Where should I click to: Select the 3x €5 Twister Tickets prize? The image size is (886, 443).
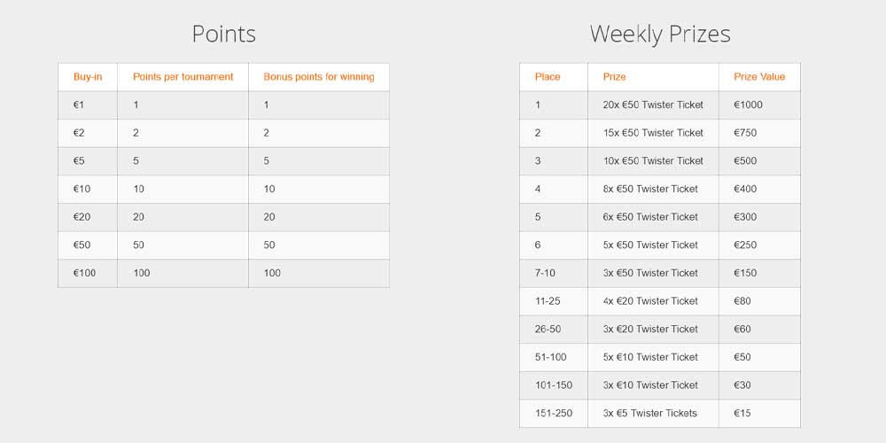(649, 413)
